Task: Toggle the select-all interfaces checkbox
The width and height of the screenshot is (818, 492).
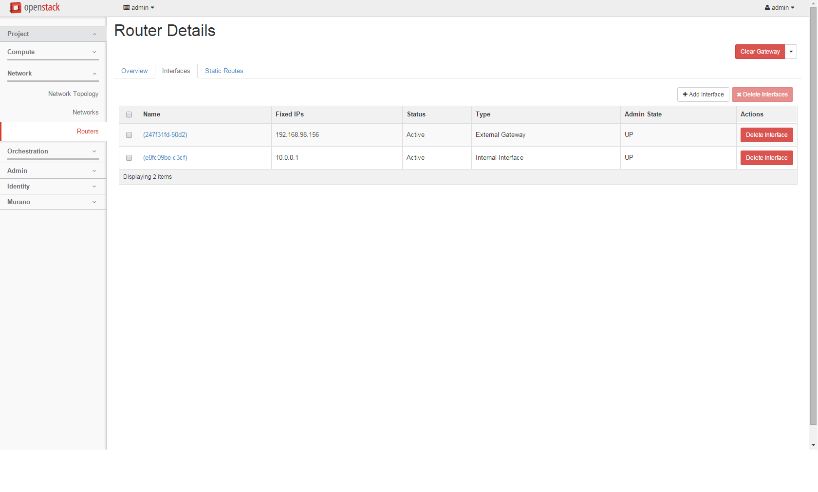Action: coord(129,114)
